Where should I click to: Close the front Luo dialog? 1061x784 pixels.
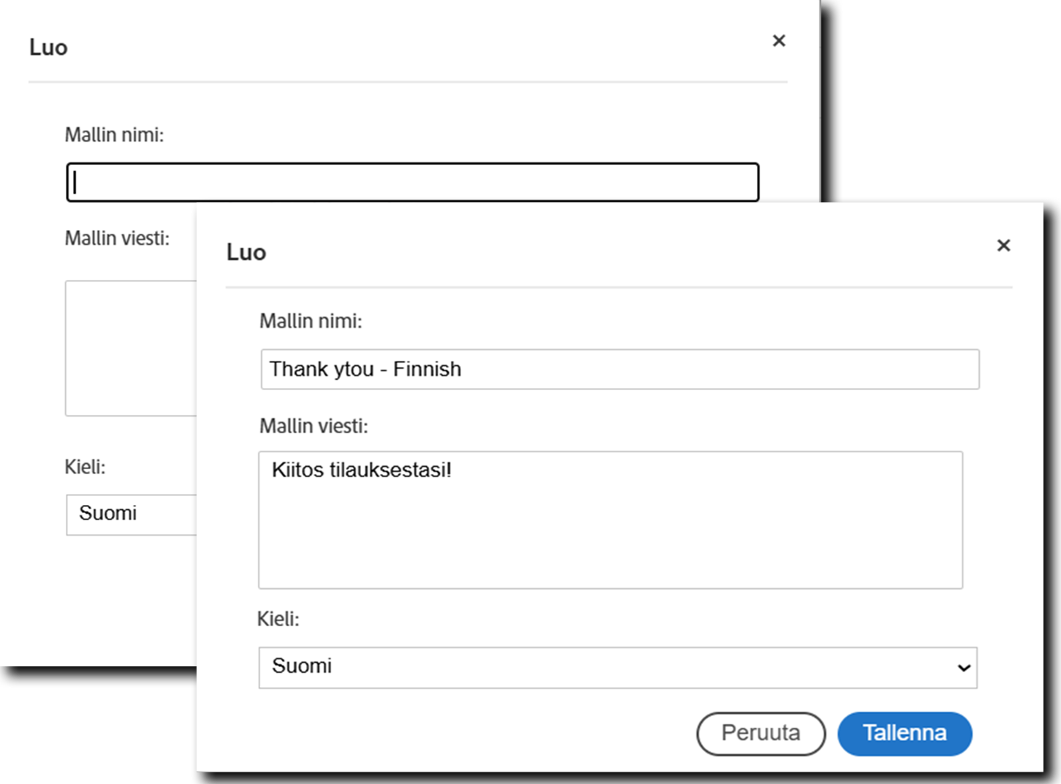point(1003,246)
